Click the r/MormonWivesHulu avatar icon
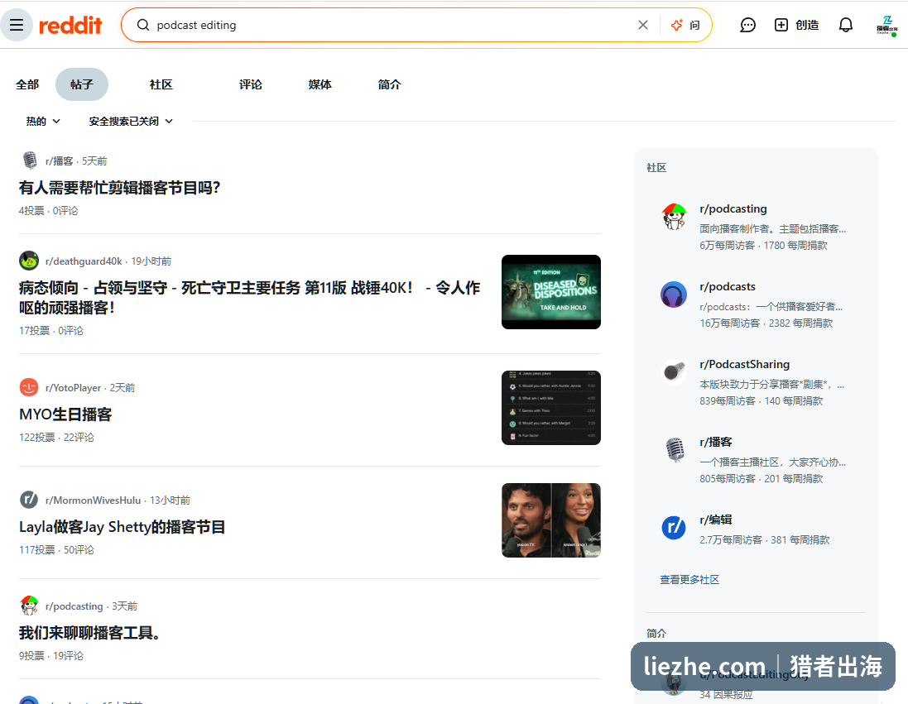 29,499
